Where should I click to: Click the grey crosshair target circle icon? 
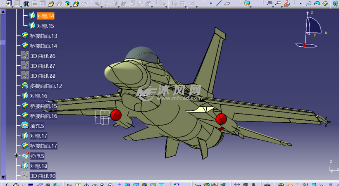tap(140, 3)
